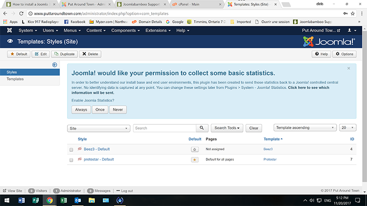
Task: Sort by the Template column header
Action: pyautogui.click(x=273, y=139)
